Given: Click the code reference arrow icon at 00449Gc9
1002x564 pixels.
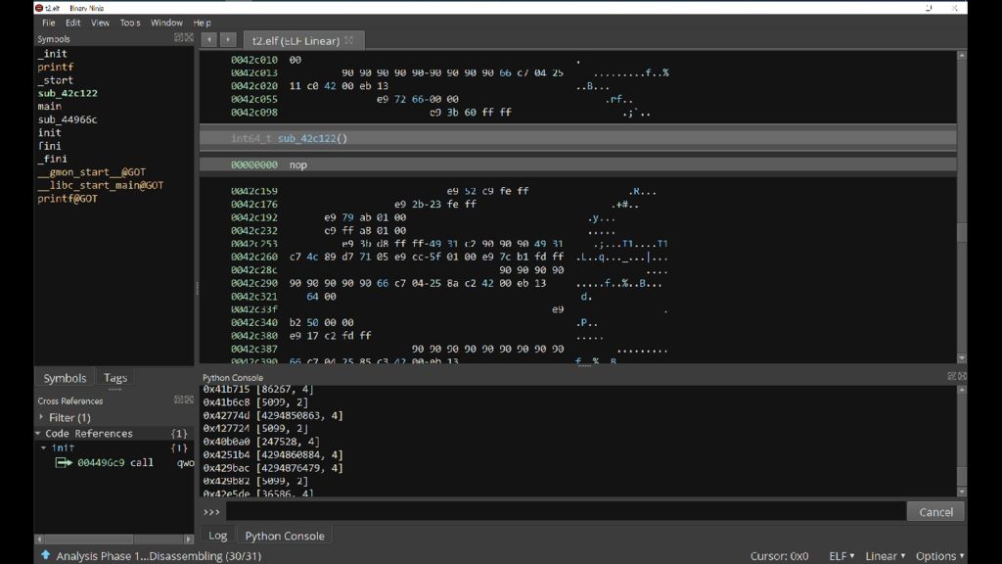Looking at the screenshot, I should pos(64,462).
